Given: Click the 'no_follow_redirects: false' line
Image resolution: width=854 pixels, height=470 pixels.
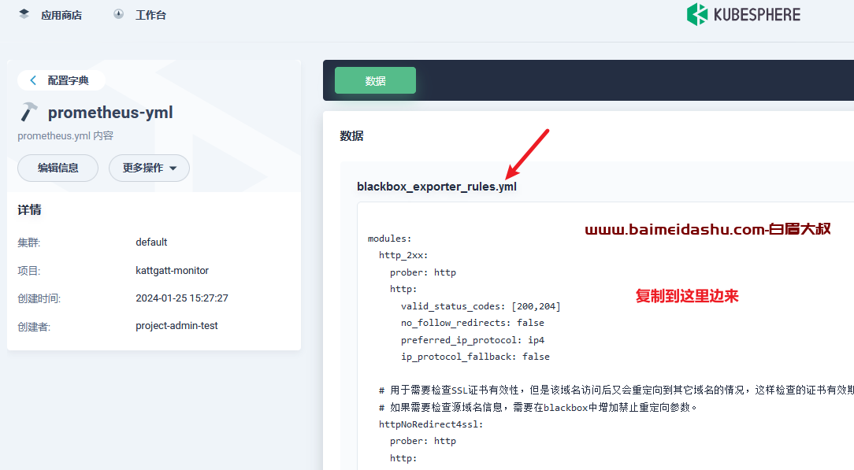Looking at the screenshot, I should [x=473, y=323].
